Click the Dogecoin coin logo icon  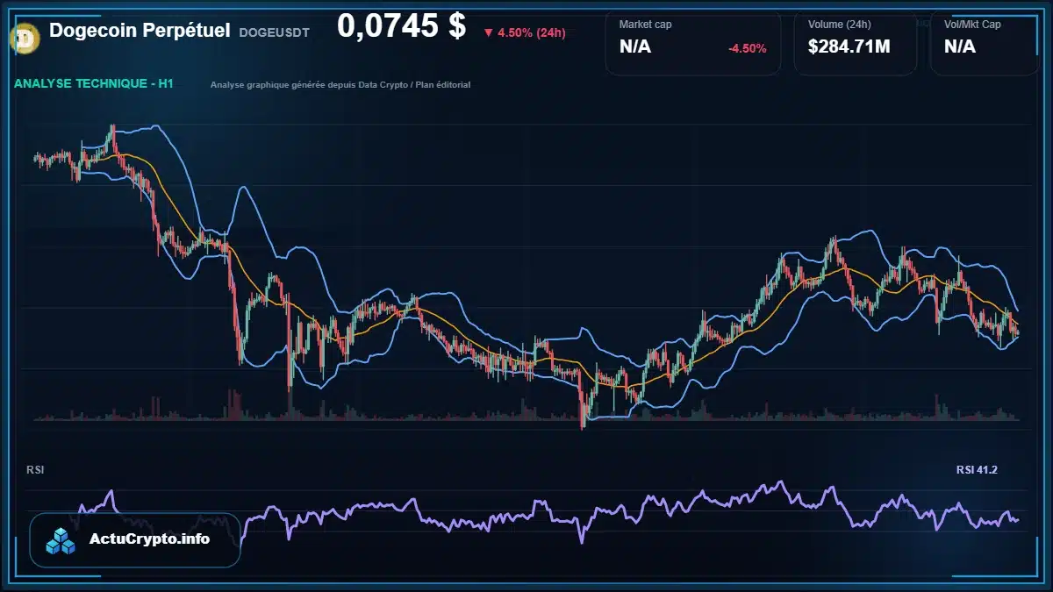pyautogui.click(x=25, y=38)
